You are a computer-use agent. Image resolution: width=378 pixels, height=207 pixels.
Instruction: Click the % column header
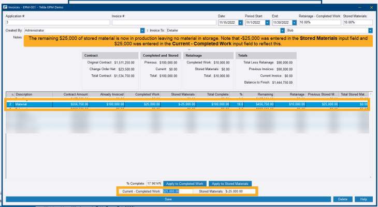(x=237, y=94)
